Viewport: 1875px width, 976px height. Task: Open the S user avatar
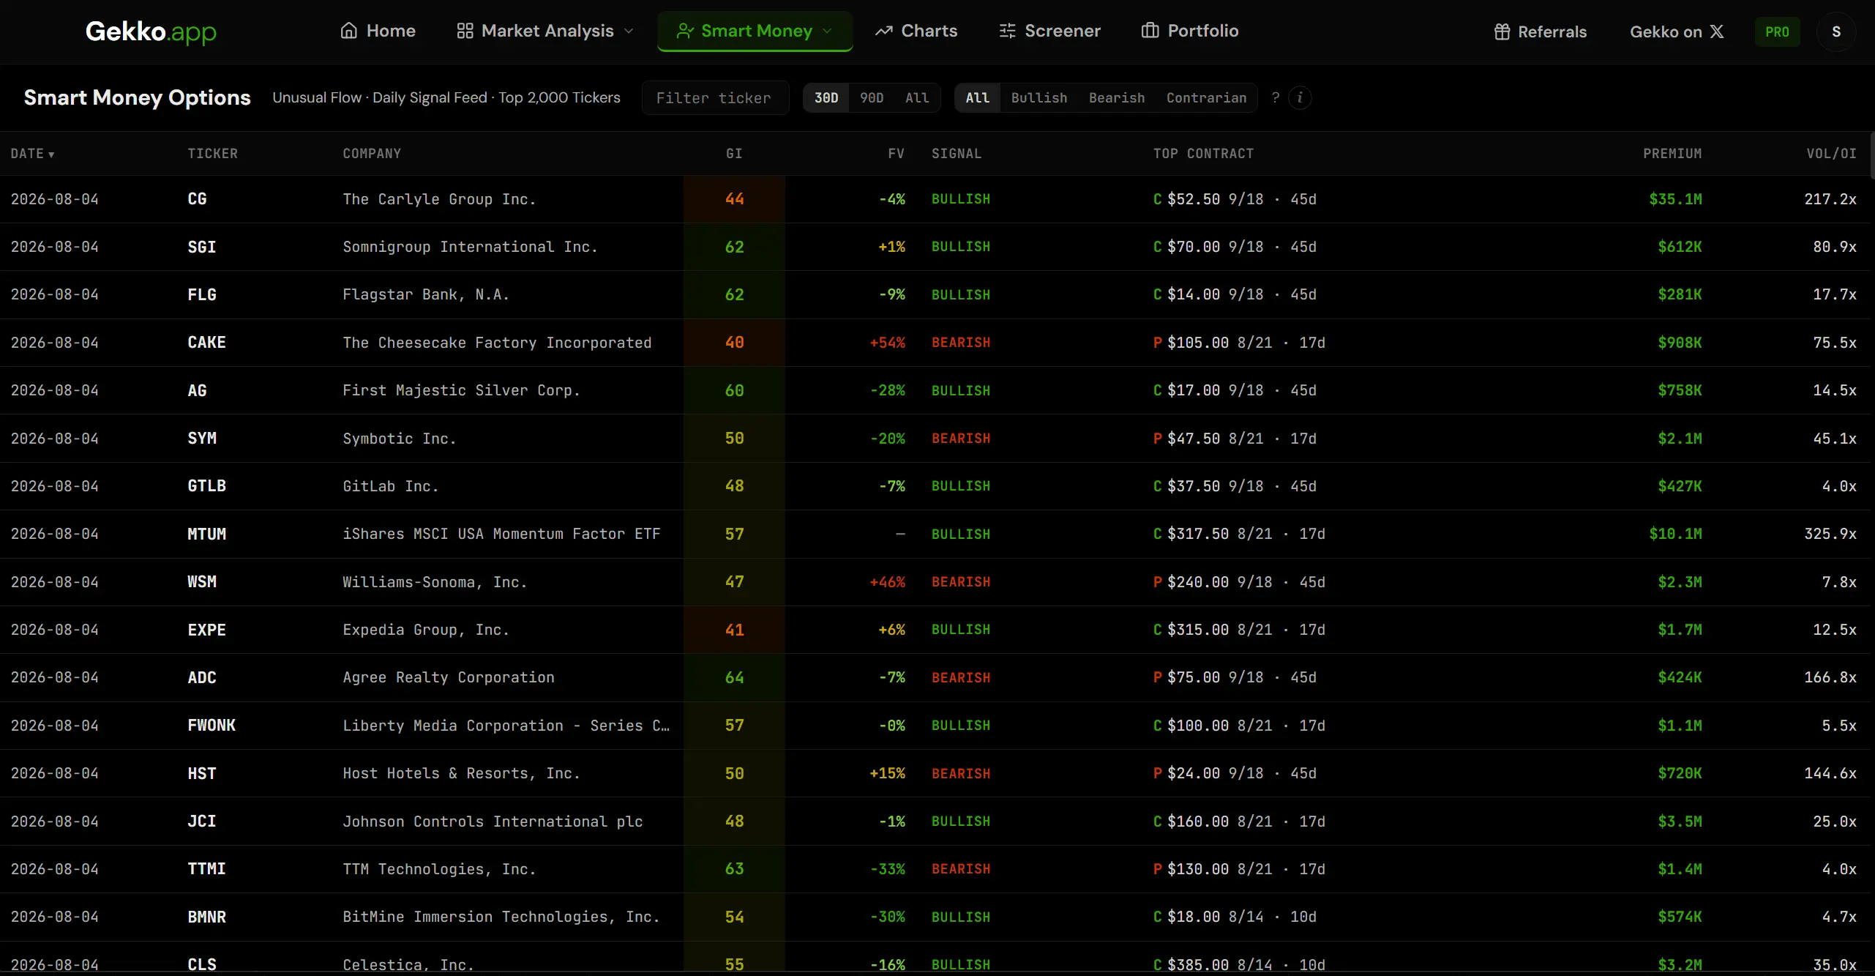pyautogui.click(x=1836, y=31)
